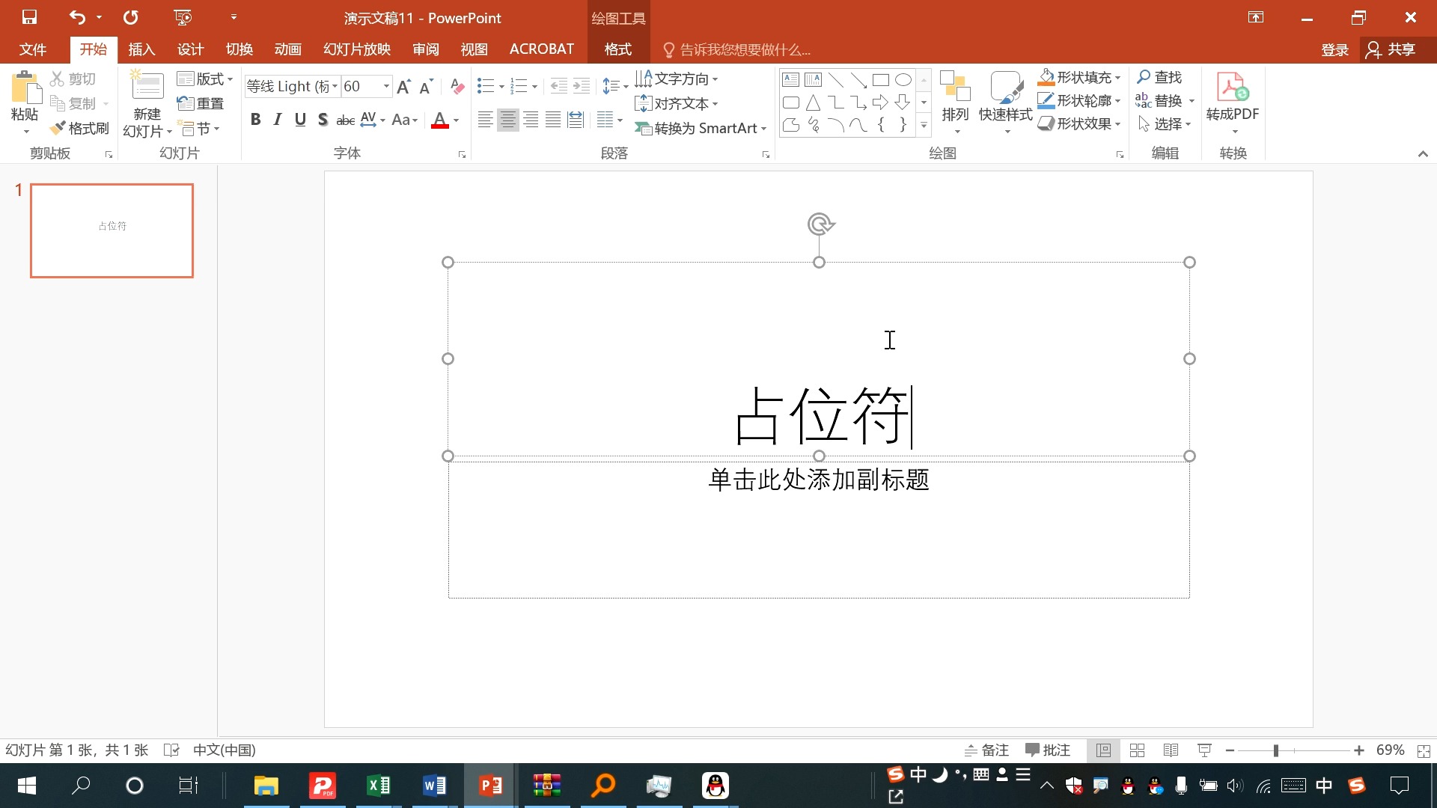This screenshot has width=1437, height=808.
Task: Open the font size dropdown
Action: pos(387,86)
